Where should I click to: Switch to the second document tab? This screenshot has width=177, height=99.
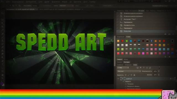[60, 9]
